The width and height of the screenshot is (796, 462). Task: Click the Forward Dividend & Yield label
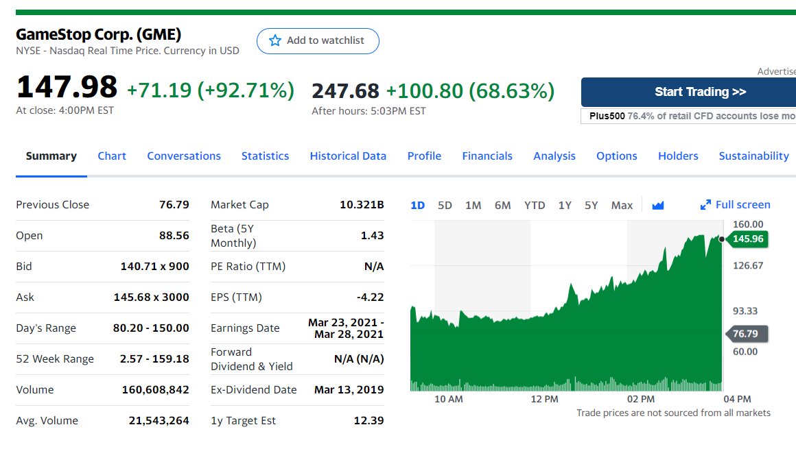click(x=252, y=359)
